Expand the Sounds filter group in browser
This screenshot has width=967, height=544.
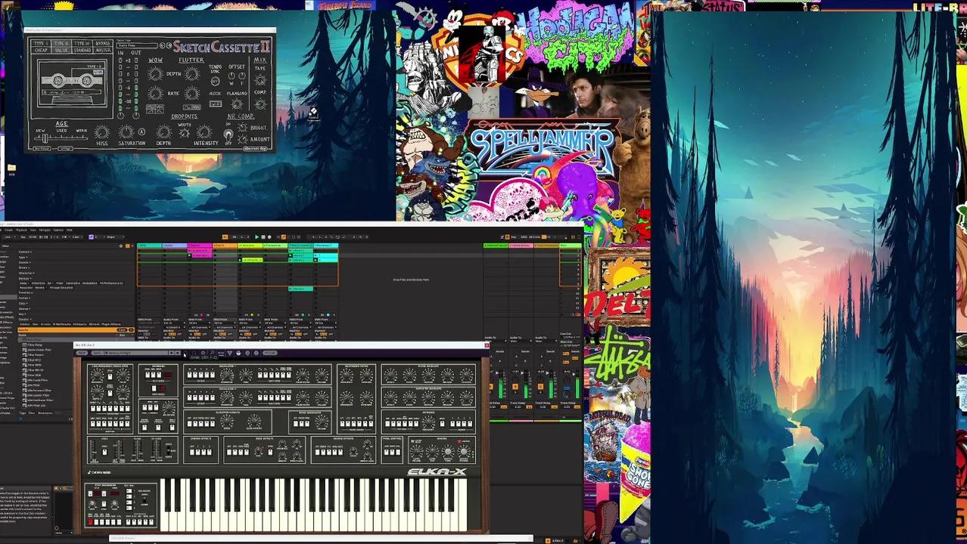click(24, 262)
